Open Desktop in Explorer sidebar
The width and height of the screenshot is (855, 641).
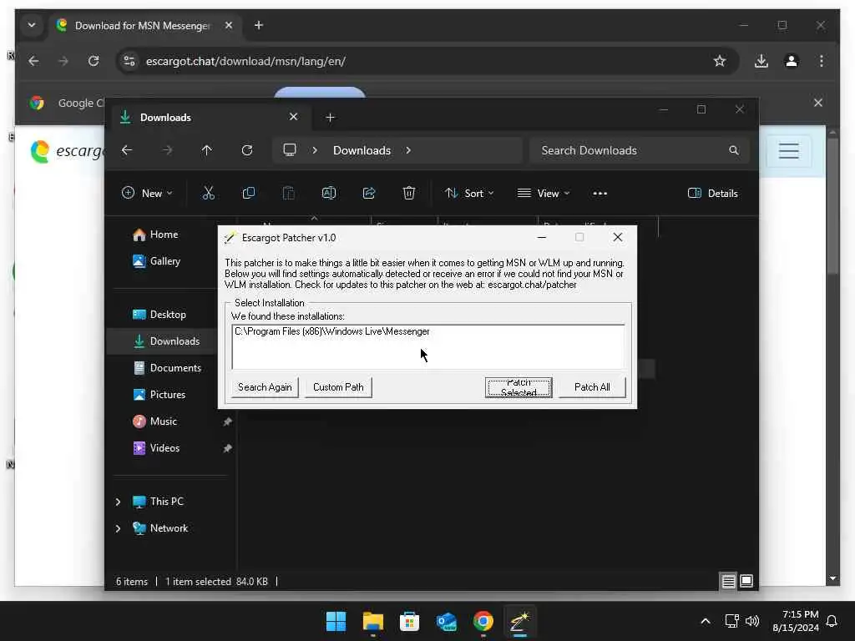[x=167, y=315]
